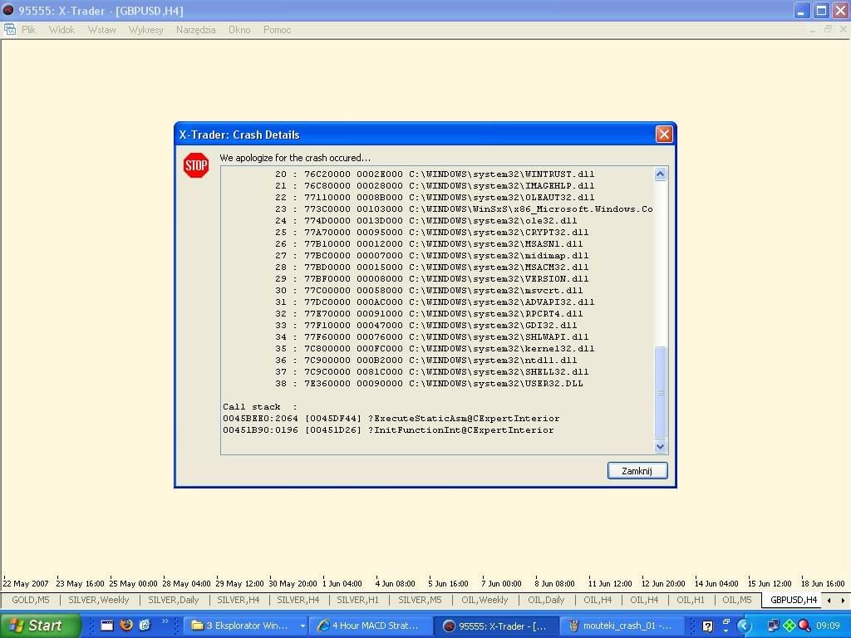
Task: Open the Okno menu
Action: (x=239, y=30)
